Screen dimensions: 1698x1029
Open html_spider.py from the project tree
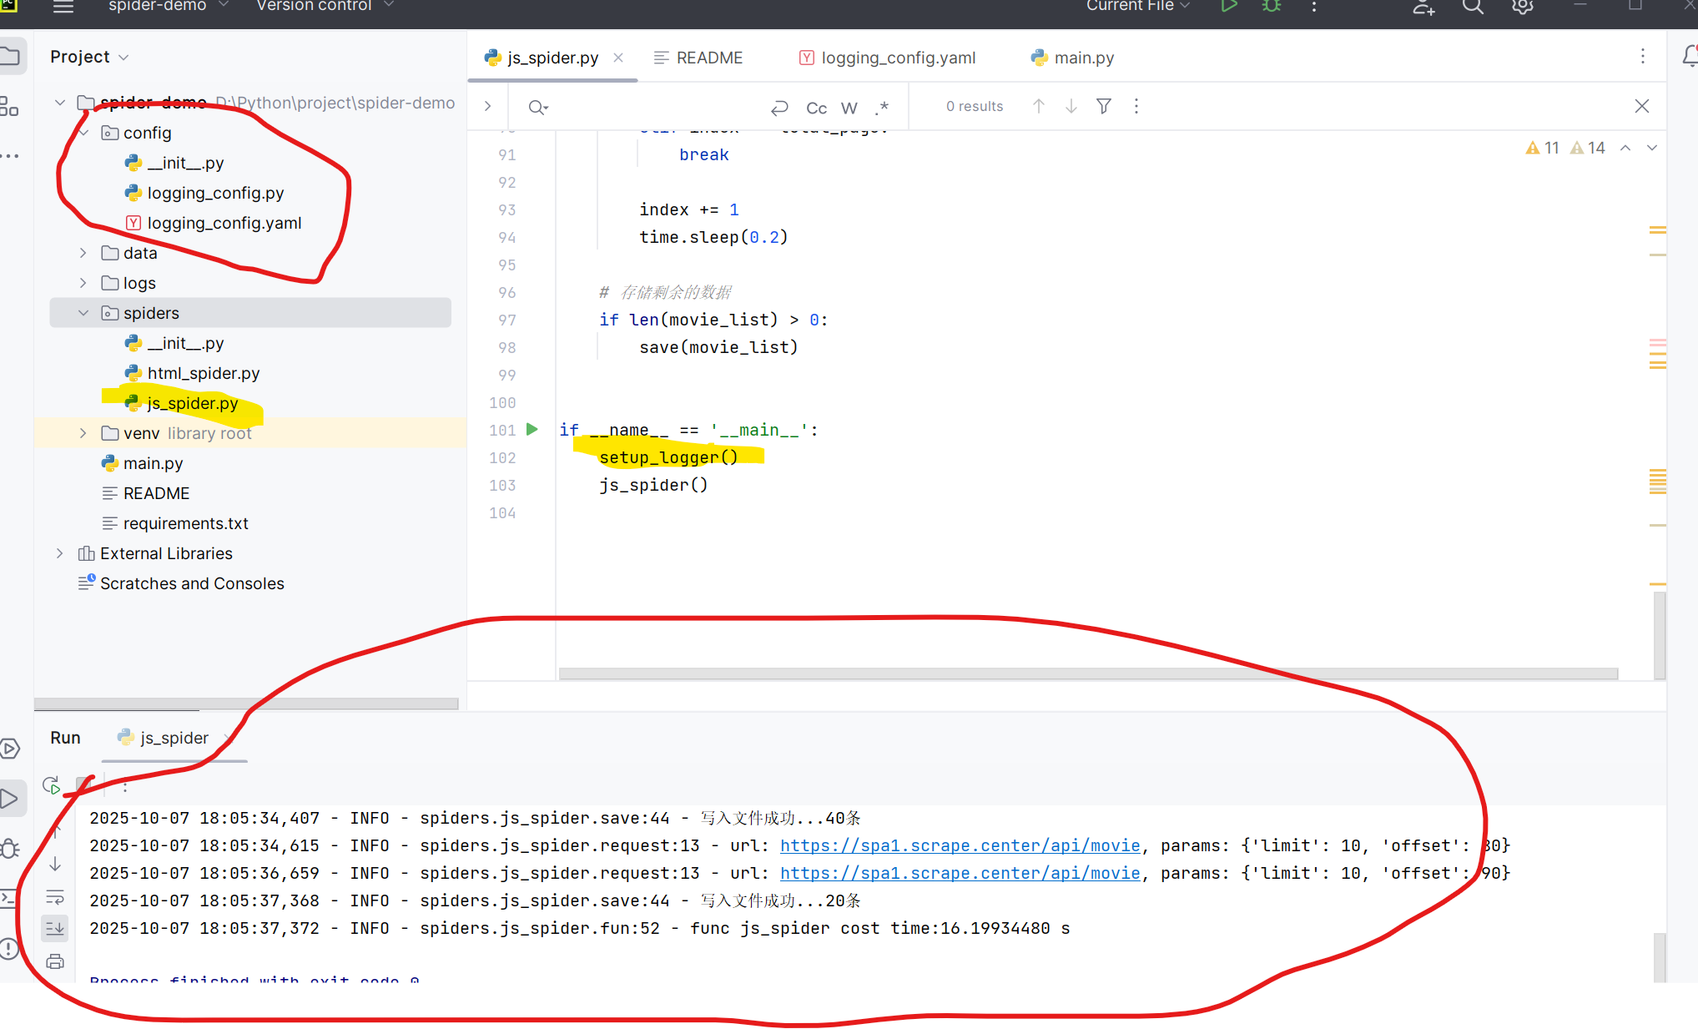[x=203, y=373]
